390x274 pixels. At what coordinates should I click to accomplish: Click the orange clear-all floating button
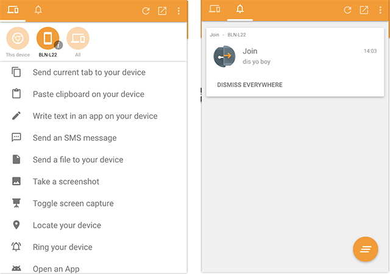[x=366, y=249]
